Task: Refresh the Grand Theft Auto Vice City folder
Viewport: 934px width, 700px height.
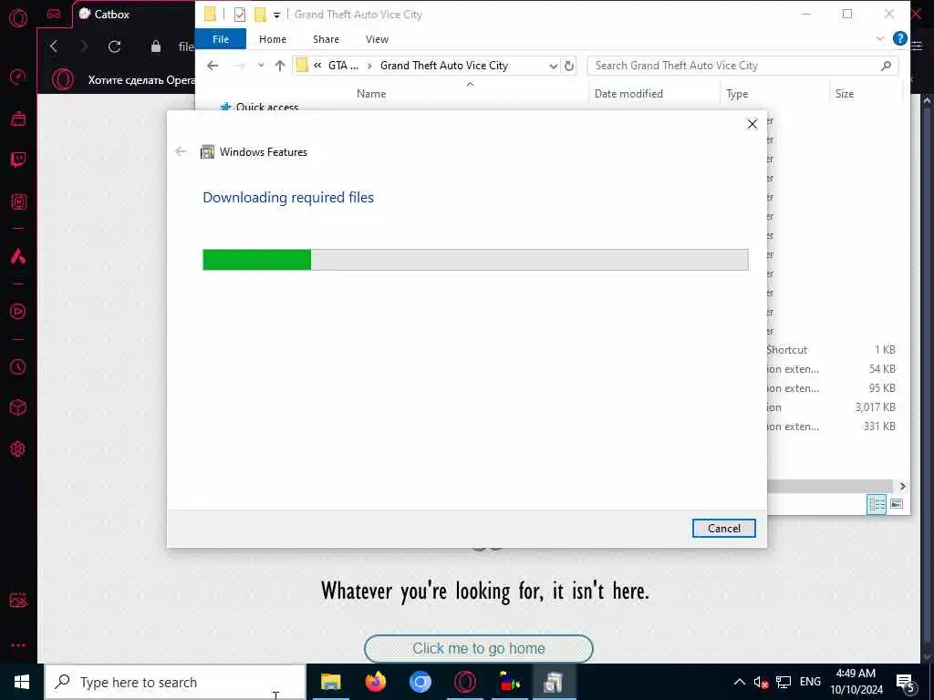Action: 569,66
